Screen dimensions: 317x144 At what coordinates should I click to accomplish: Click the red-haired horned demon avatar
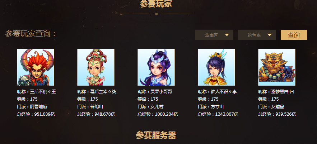coord(36,67)
